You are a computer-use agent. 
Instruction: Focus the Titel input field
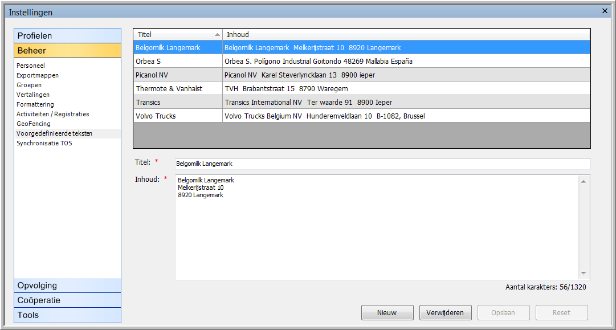pyautogui.click(x=382, y=164)
